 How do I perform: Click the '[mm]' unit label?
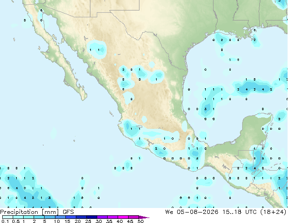click(50, 212)
